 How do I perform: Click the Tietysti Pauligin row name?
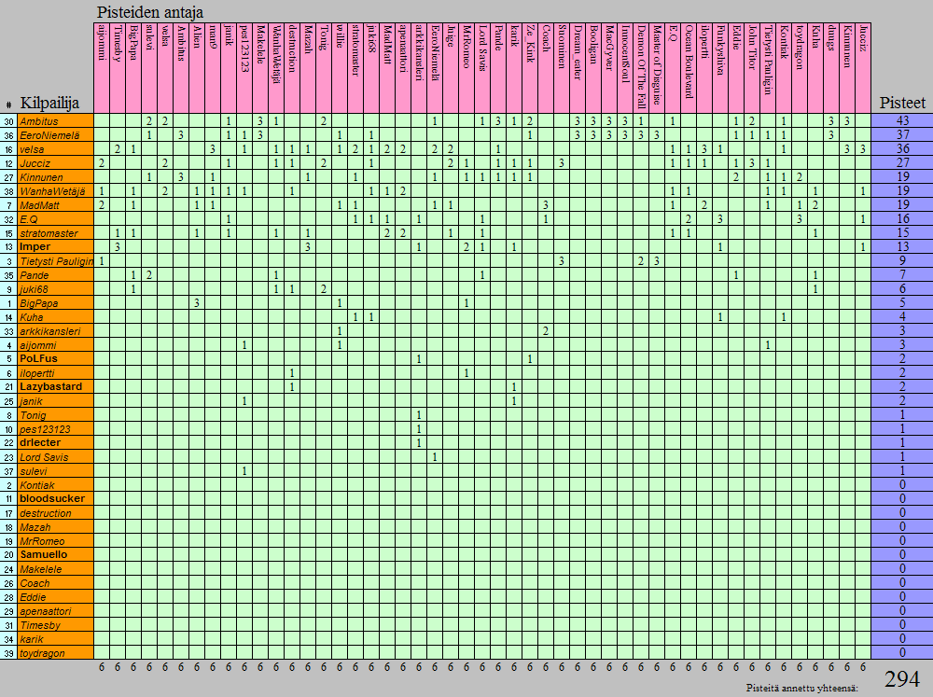click(55, 260)
